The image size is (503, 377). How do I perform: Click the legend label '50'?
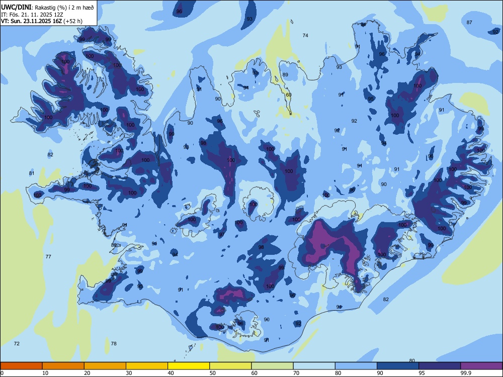pyautogui.click(x=212, y=373)
